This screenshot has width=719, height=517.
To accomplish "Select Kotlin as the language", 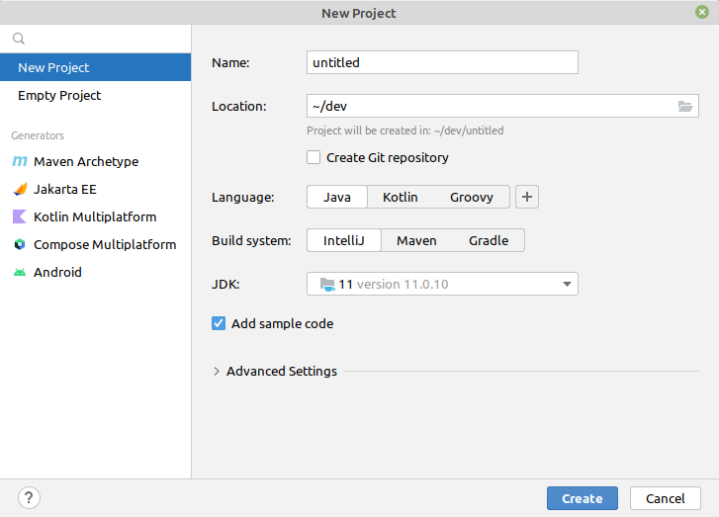I will point(401,197).
